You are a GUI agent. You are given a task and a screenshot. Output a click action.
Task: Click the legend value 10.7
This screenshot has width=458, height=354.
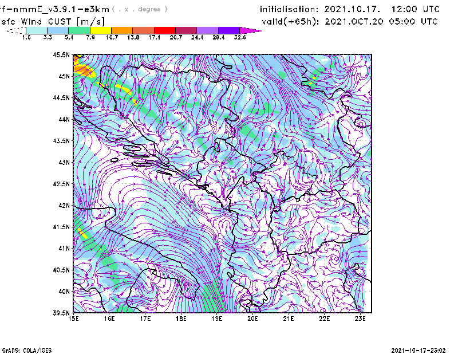(112, 37)
